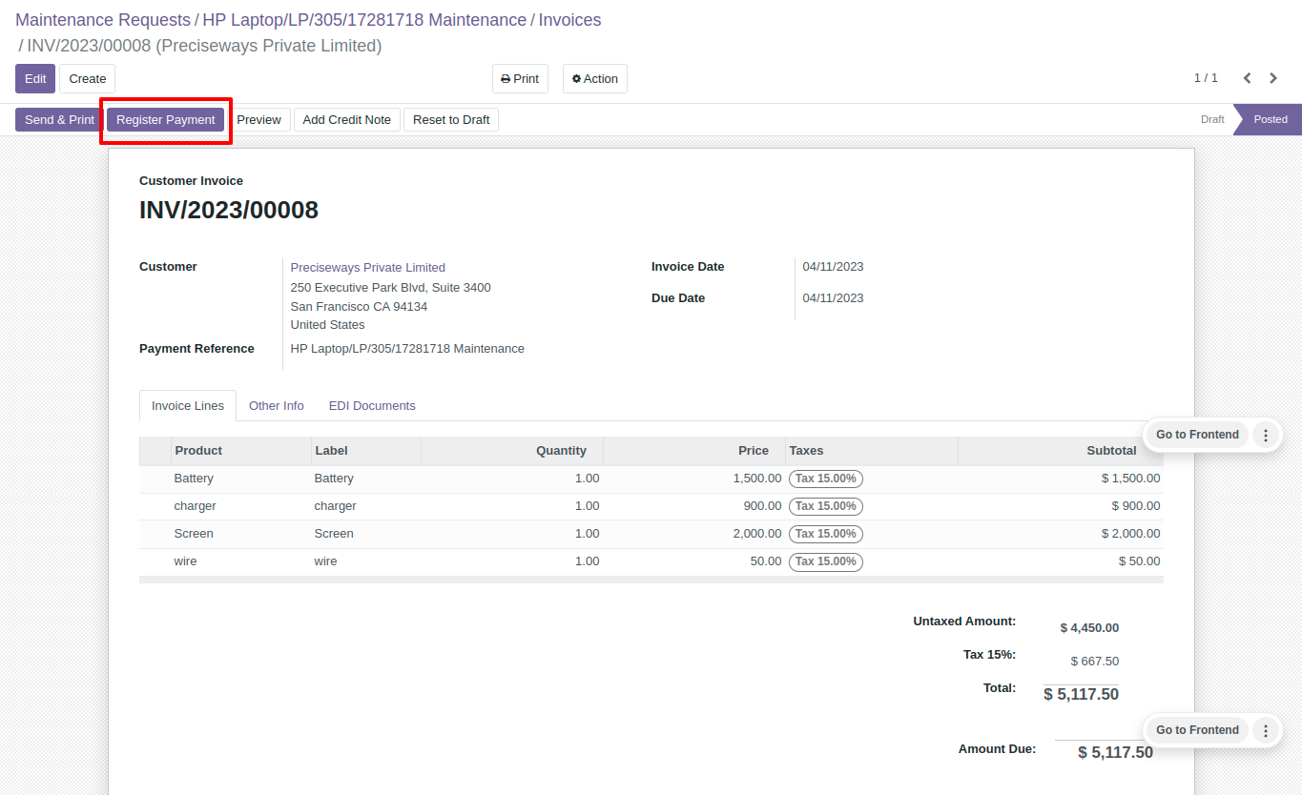
Task: Open options beside the upper Go to Frontend
Action: pyautogui.click(x=1266, y=435)
